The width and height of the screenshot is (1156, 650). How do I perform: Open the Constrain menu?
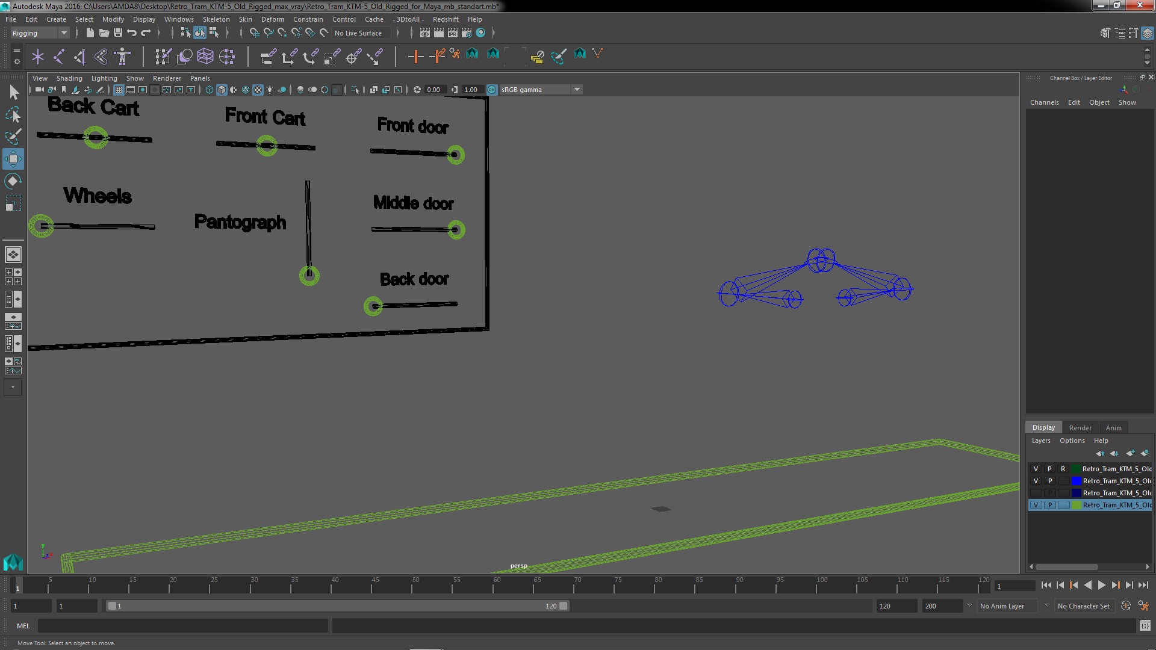pyautogui.click(x=308, y=19)
